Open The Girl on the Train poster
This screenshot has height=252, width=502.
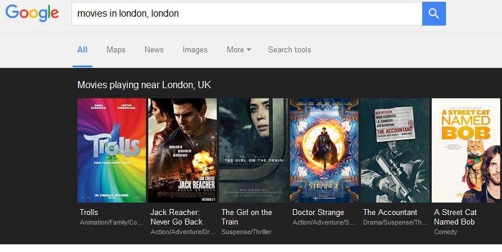[x=253, y=150]
